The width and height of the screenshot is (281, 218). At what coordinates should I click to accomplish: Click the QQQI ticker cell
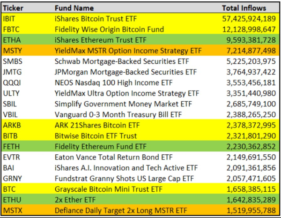pyautogui.click(x=12, y=82)
